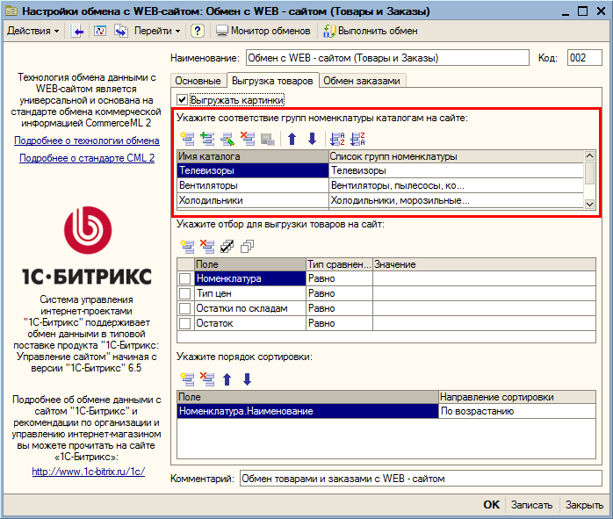Enable the Остаток filter checkbox

coord(185,323)
